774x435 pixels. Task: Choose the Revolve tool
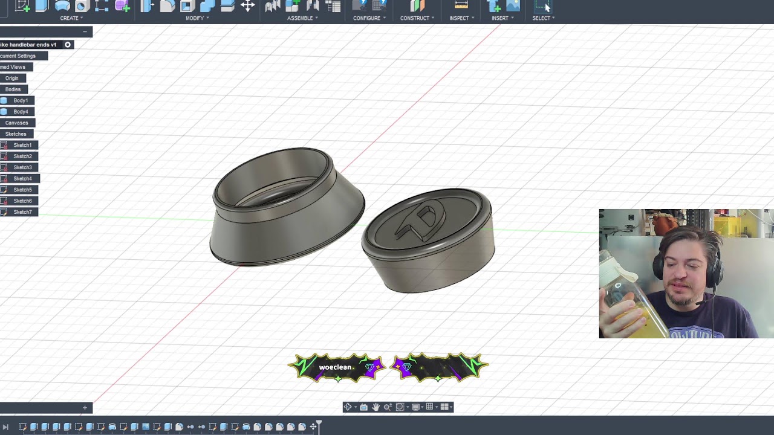point(62,5)
